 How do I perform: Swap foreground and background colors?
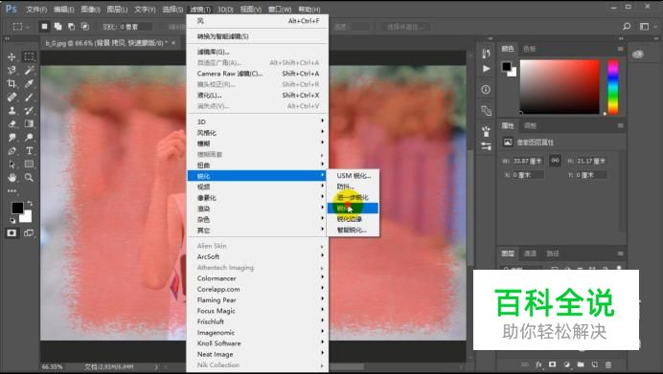(30, 204)
